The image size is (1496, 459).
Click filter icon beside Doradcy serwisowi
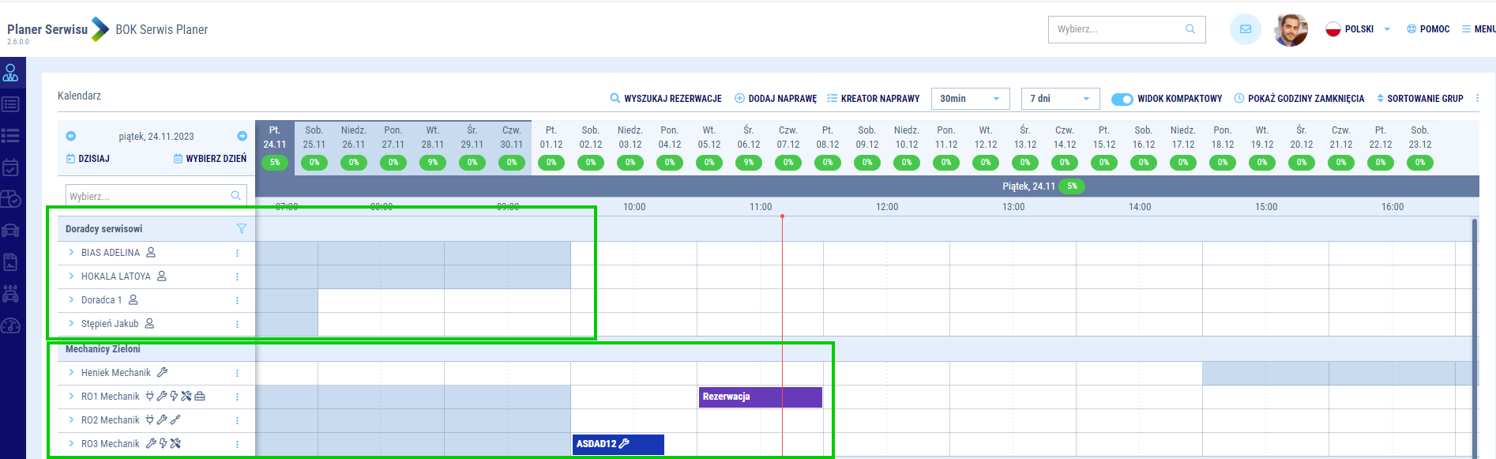pyautogui.click(x=241, y=229)
